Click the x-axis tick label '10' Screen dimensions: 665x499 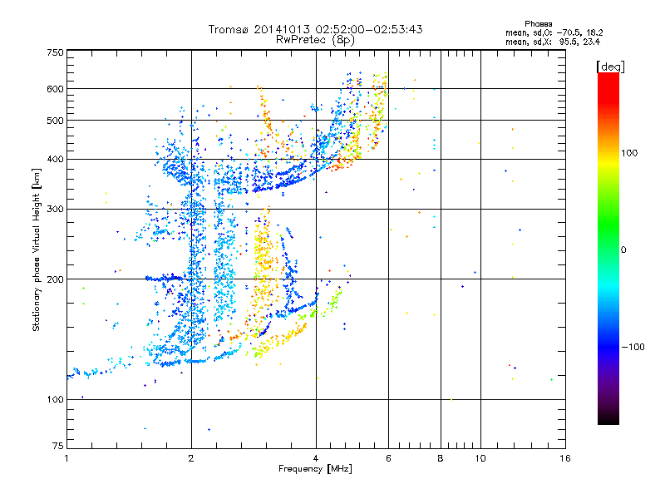pos(480,458)
